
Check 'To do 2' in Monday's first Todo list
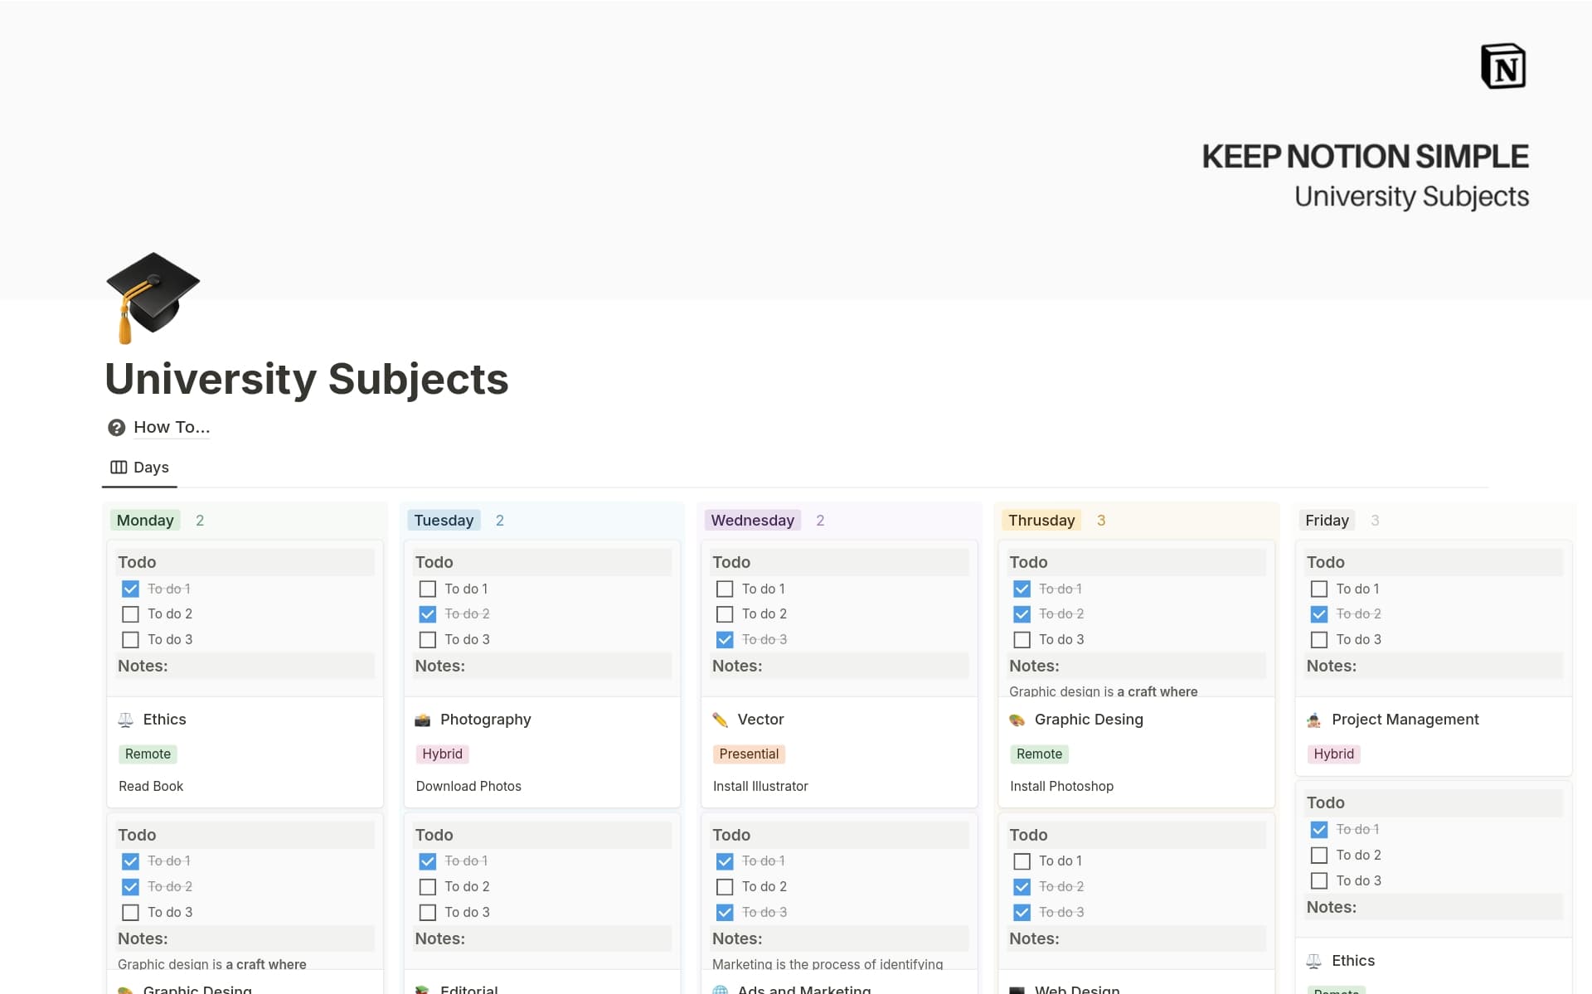tap(130, 613)
